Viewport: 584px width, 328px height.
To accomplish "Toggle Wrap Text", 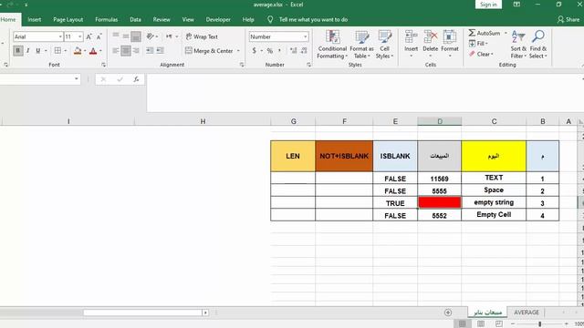I will click(202, 36).
